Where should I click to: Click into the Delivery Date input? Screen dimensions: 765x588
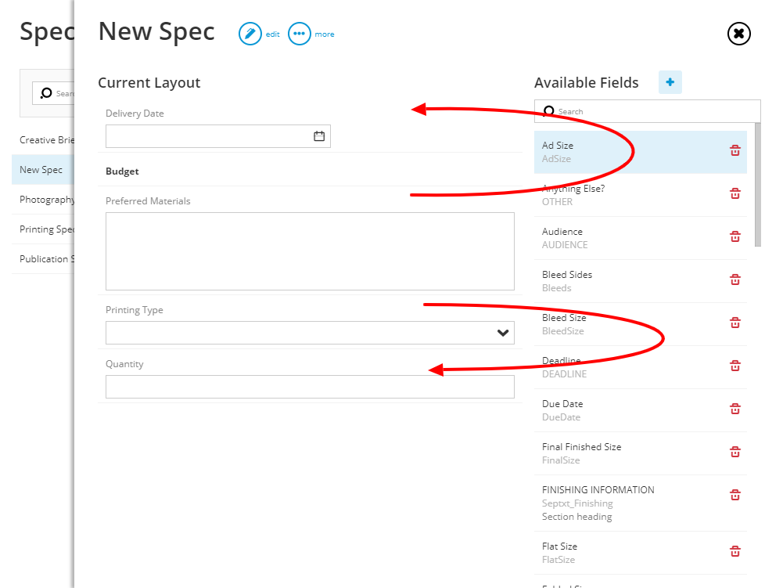[x=218, y=136]
